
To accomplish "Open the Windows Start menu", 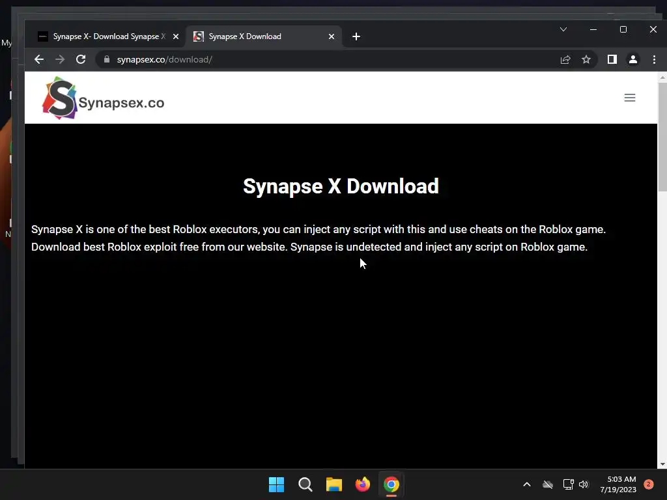I will [x=276, y=484].
